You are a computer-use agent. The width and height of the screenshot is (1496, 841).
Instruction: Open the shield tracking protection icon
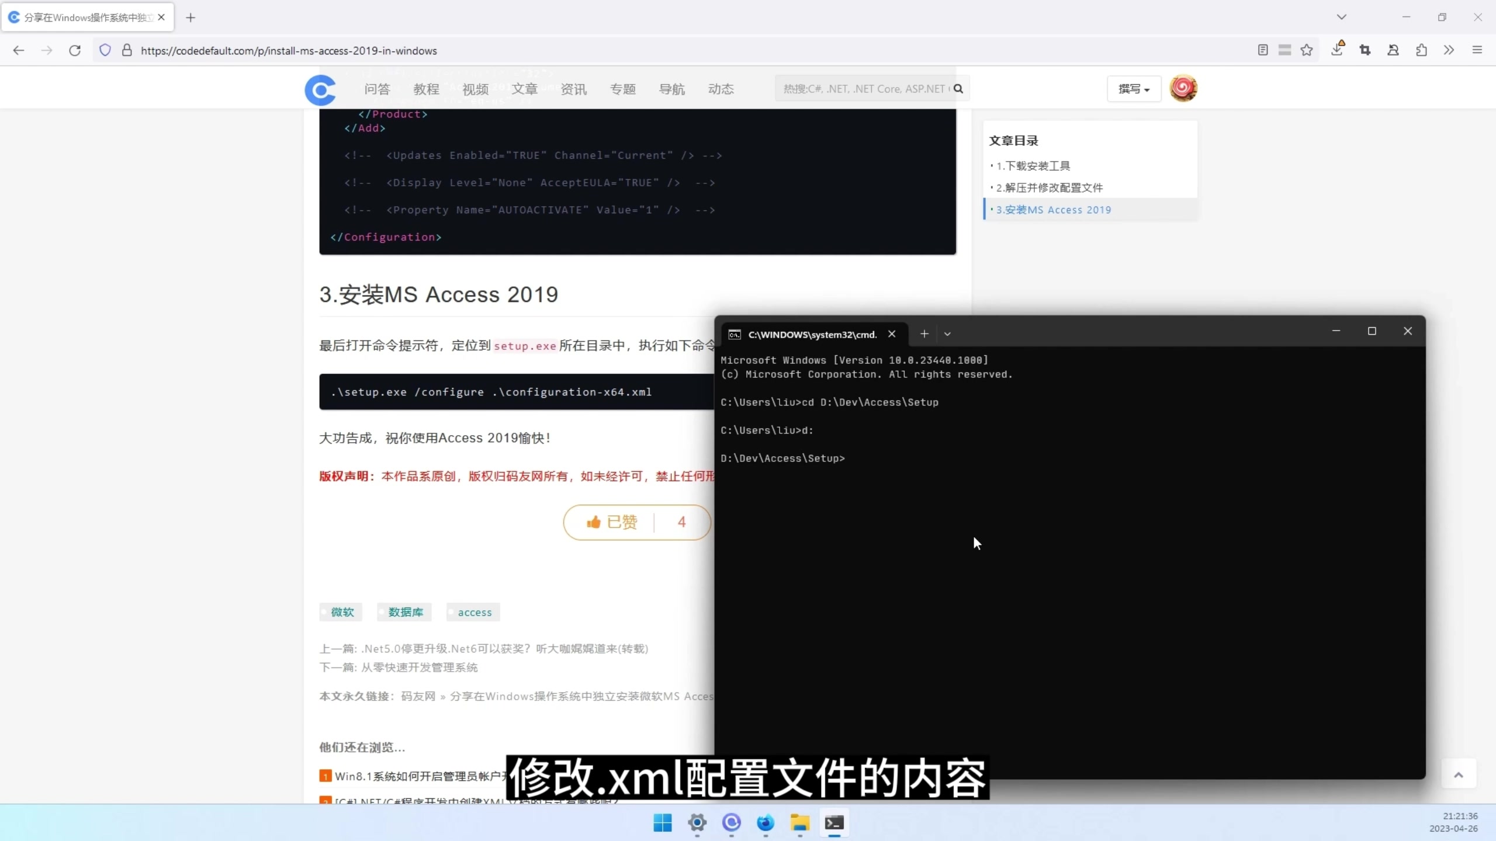point(105,50)
